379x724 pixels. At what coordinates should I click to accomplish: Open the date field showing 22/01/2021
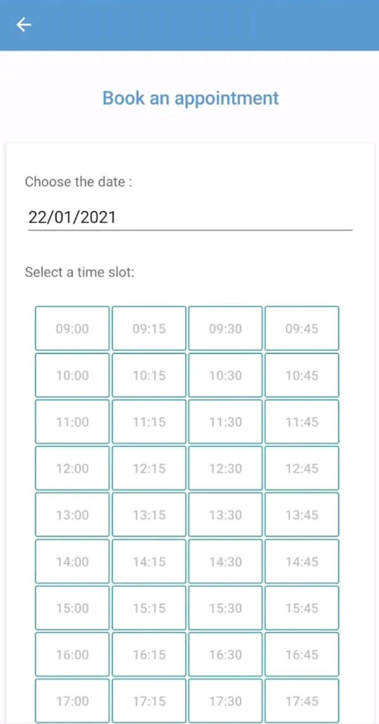coord(190,218)
